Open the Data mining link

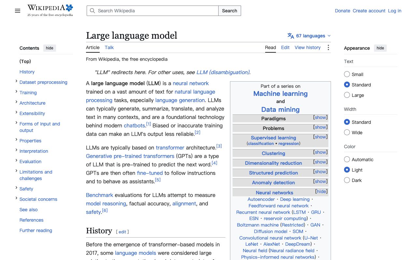280,110
